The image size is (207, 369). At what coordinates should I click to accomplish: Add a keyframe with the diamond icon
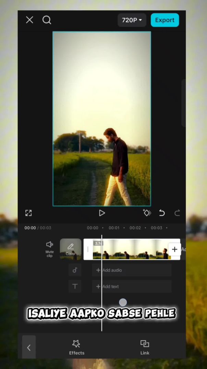point(147,213)
